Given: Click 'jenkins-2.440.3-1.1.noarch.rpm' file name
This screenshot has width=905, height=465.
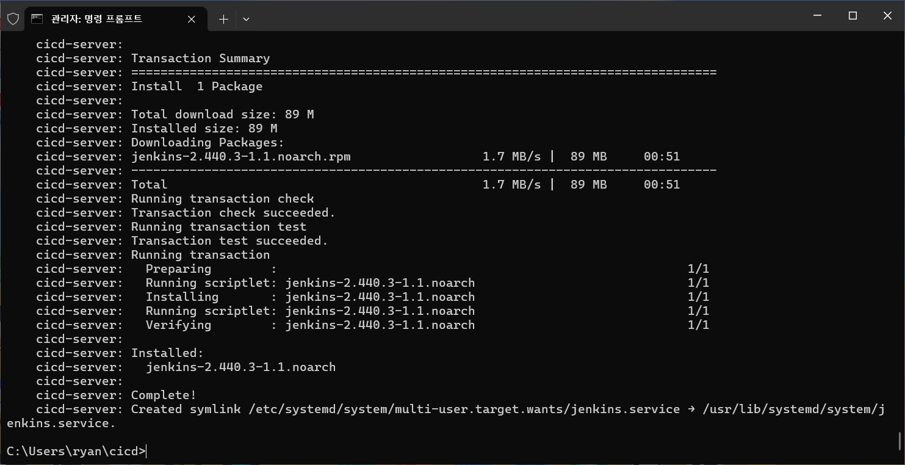Looking at the screenshot, I should [x=241, y=157].
